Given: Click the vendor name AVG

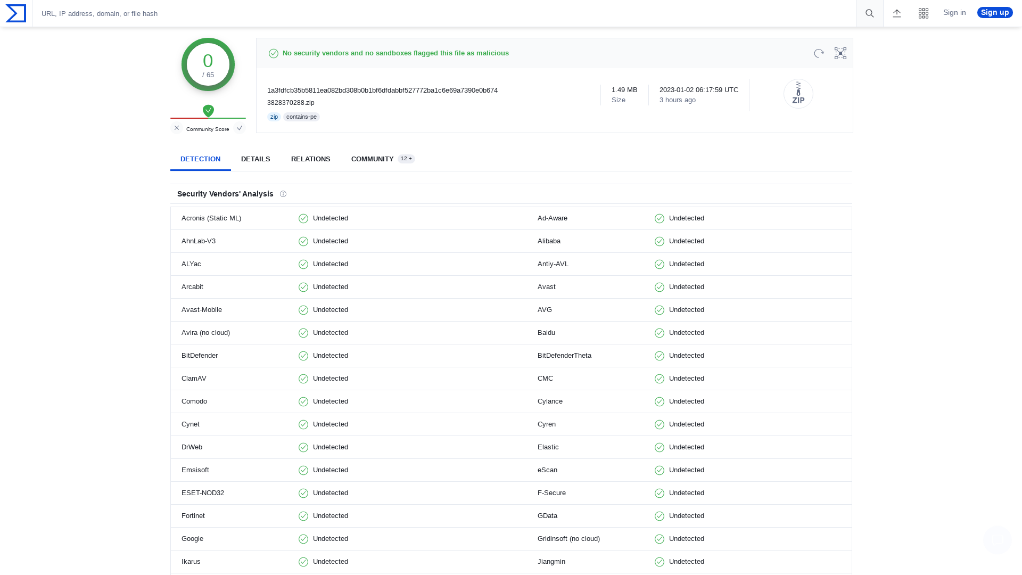Looking at the screenshot, I should pyautogui.click(x=545, y=310).
